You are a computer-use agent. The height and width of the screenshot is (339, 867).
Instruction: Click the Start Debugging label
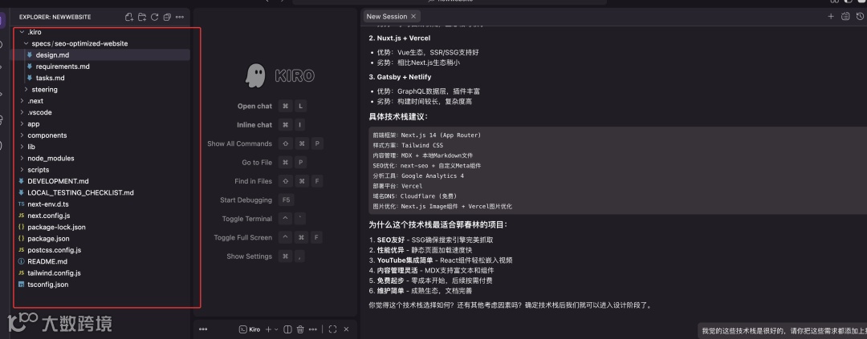[x=246, y=200]
